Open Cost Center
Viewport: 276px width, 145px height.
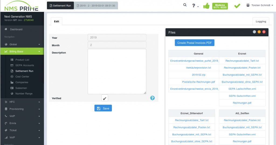22,77
